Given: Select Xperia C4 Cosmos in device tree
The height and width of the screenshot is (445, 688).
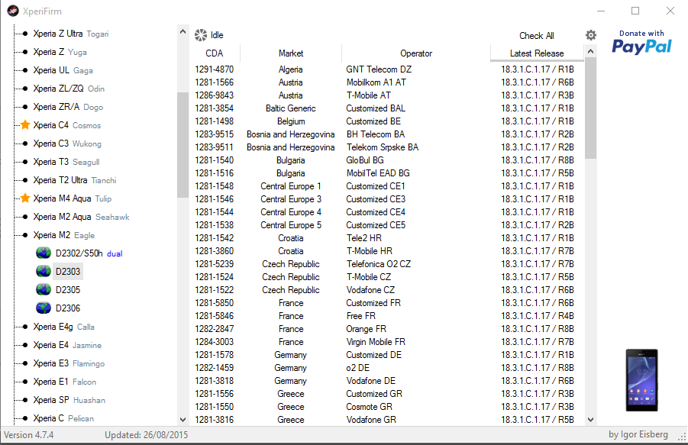Looking at the screenshot, I should pos(66,125).
